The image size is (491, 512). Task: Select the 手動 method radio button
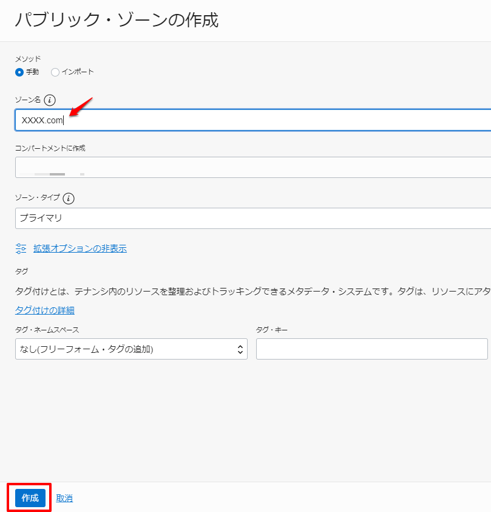click(20, 72)
